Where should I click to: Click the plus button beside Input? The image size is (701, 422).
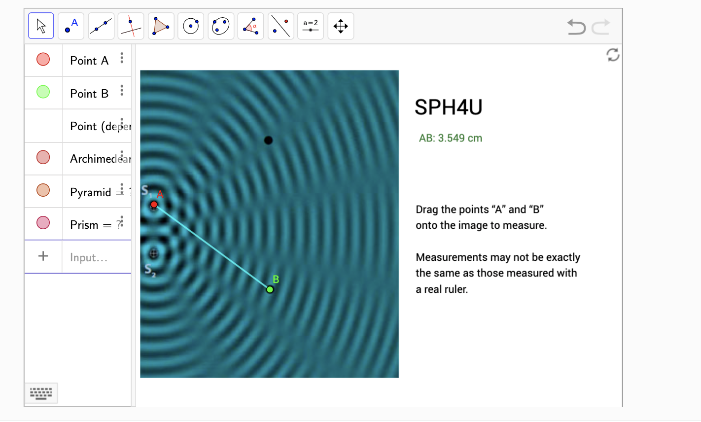[43, 256]
